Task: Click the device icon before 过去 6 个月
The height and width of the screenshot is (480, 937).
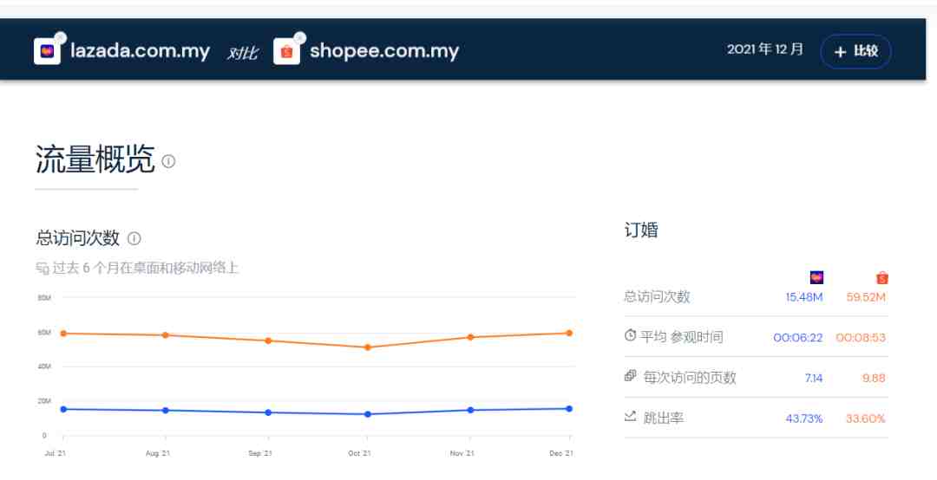Action: 42,269
